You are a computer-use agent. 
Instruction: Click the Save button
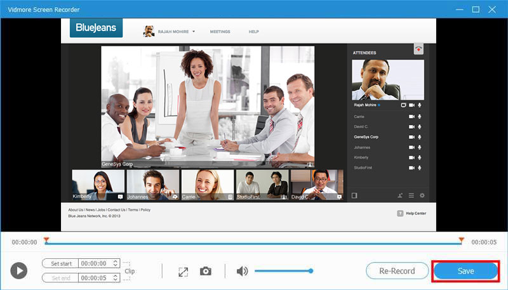point(465,271)
